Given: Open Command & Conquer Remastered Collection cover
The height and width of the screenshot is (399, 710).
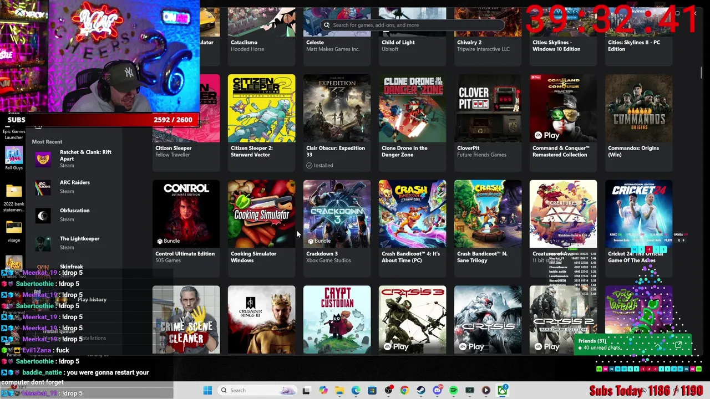Looking at the screenshot, I should 563,109.
